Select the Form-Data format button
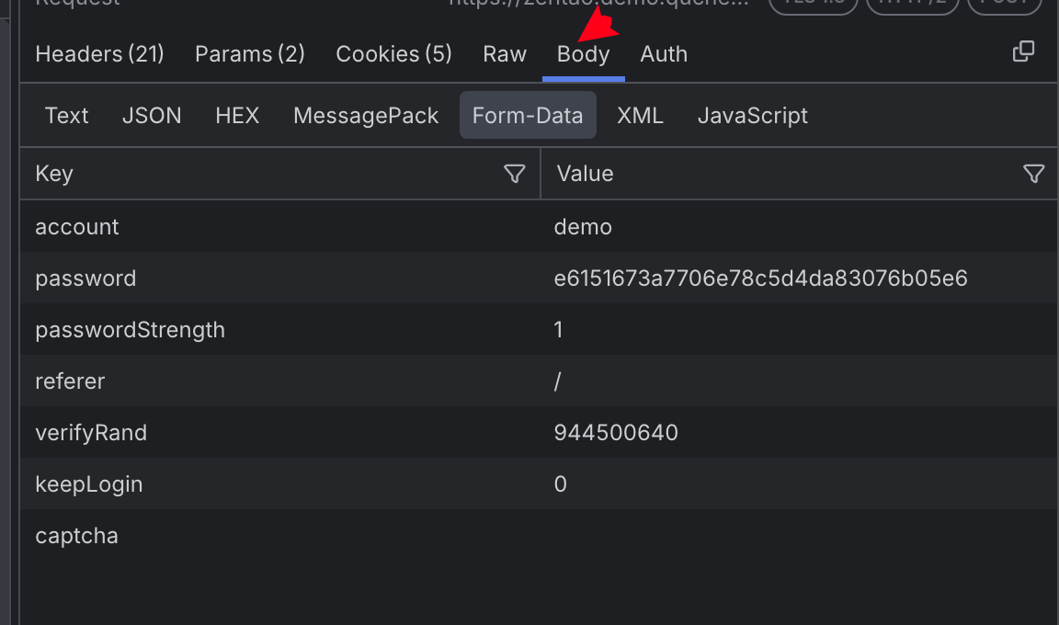This screenshot has width=1059, height=625. click(528, 116)
